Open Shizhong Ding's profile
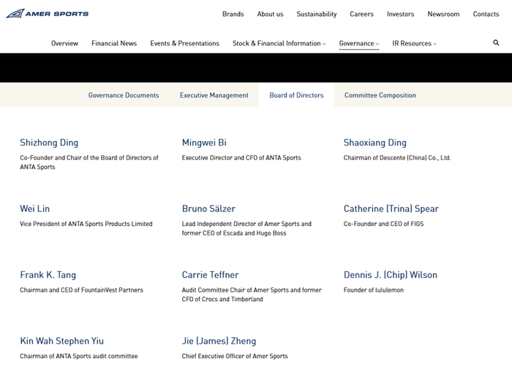Screen dimensions: 512x370 click(x=49, y=143)
